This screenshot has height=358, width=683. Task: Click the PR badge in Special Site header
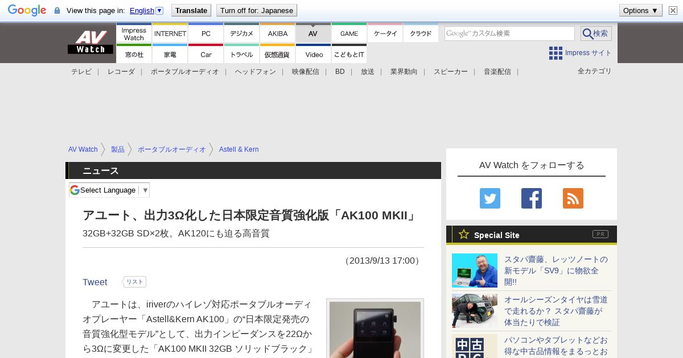click(600, 234)
